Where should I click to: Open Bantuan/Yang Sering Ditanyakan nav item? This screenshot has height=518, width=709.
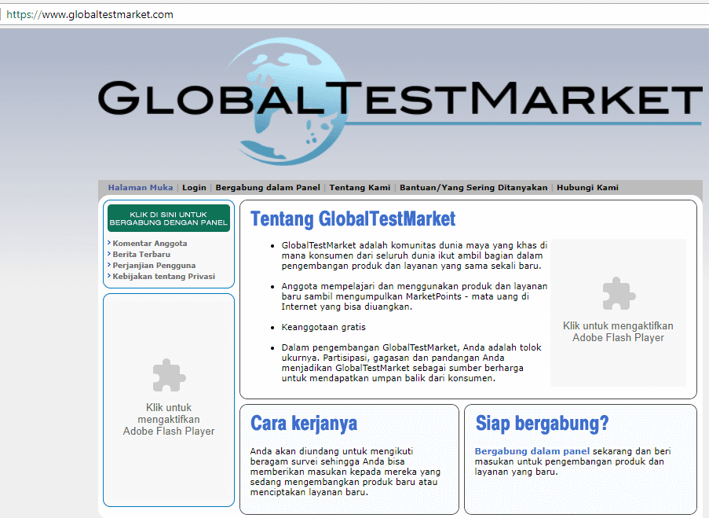point(473,187)
